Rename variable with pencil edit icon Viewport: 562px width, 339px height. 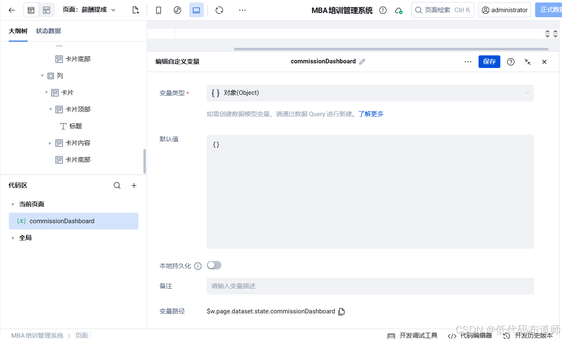(x=362, y=62)
